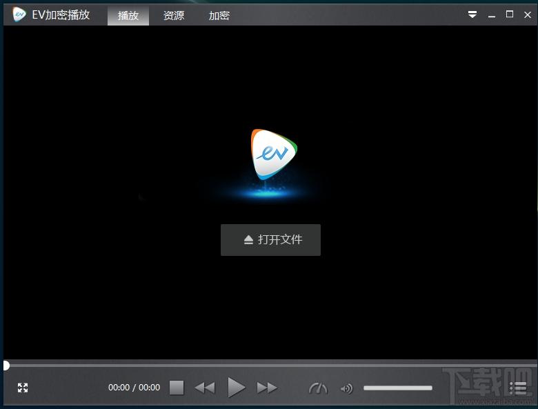This screenshot has height=409, width=538.
Task: Maximize the EV加密播放 window
Action: (510, 14)
